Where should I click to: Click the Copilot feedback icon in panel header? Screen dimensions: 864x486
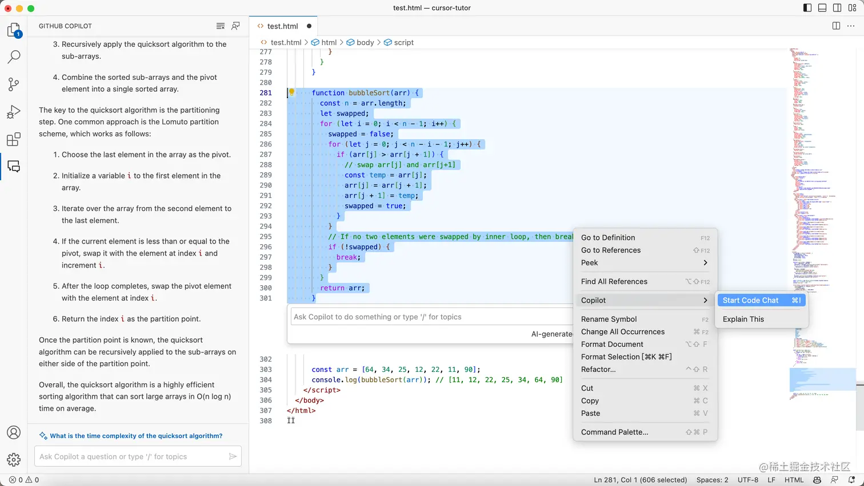point(235,26)
